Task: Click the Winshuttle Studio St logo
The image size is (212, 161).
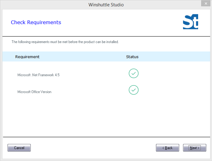Action: click(190, 22)
